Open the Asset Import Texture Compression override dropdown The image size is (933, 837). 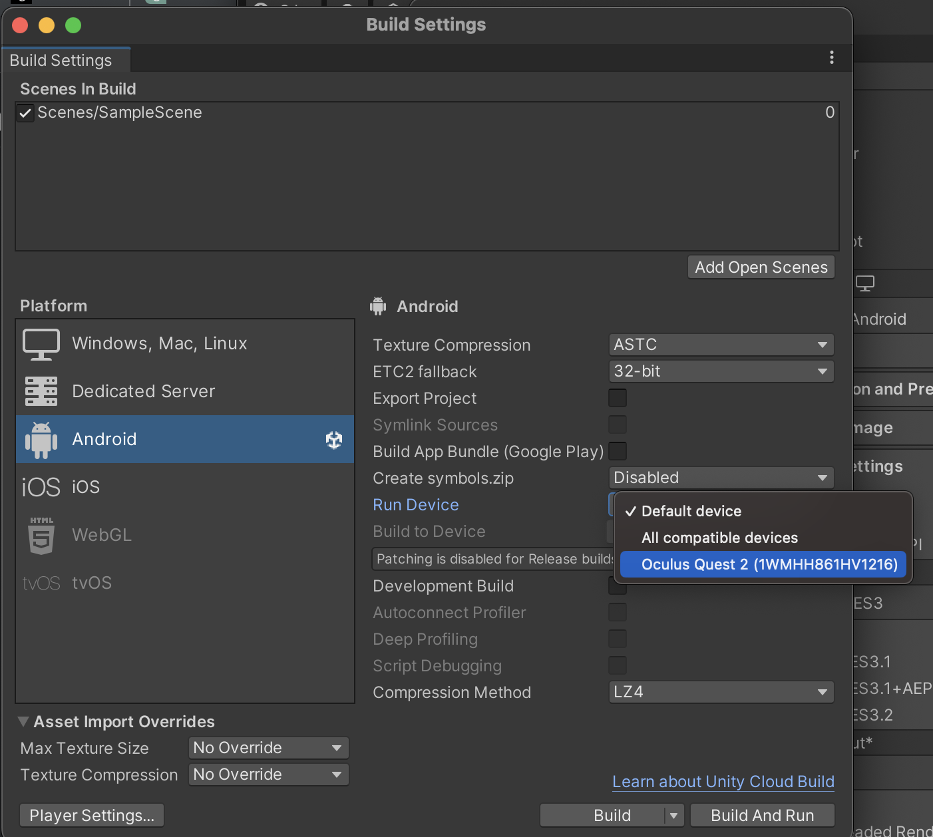click(x=269, y=774)
